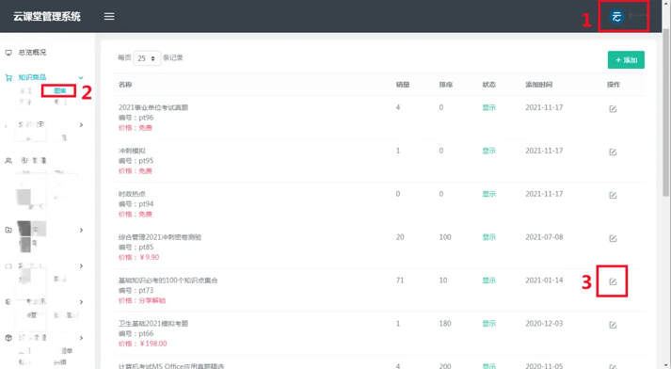
Task: Open the 题集 submenu item
Action: pos(60,90)
